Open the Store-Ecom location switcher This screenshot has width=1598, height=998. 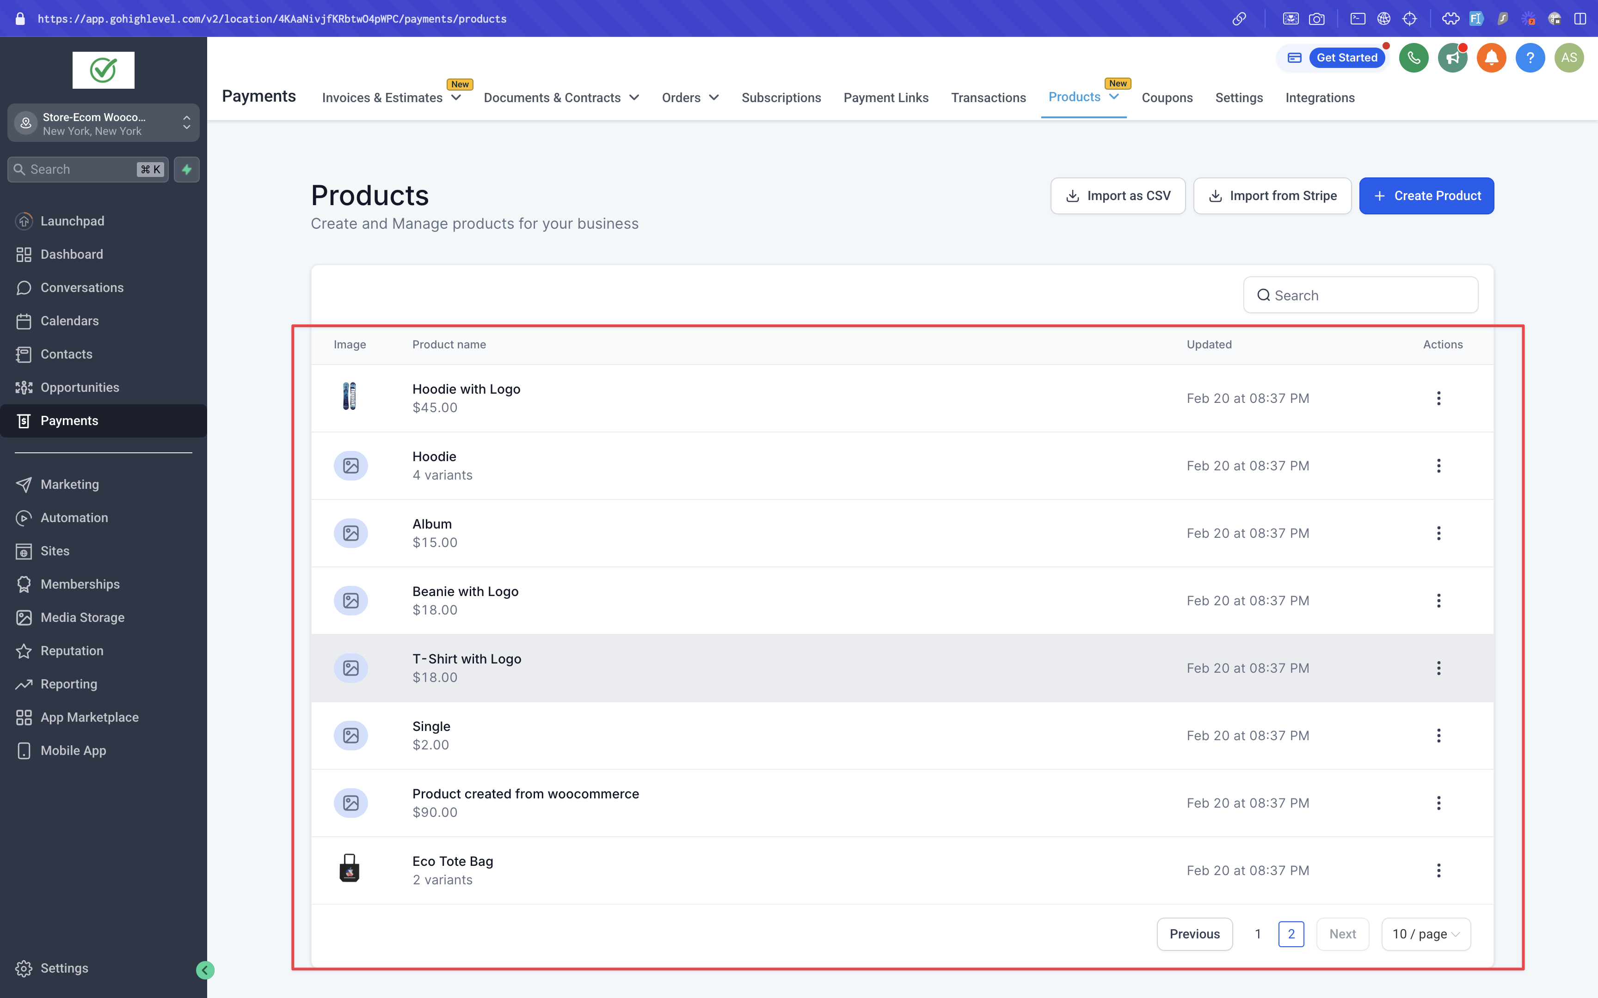pos(103,123)
